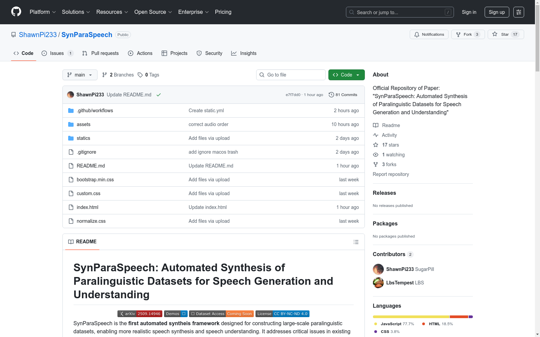The height and width of the screenshot is (337, 540).
Task: Click the Dataset Access Coming Soon badge
Action: (221, 314)
